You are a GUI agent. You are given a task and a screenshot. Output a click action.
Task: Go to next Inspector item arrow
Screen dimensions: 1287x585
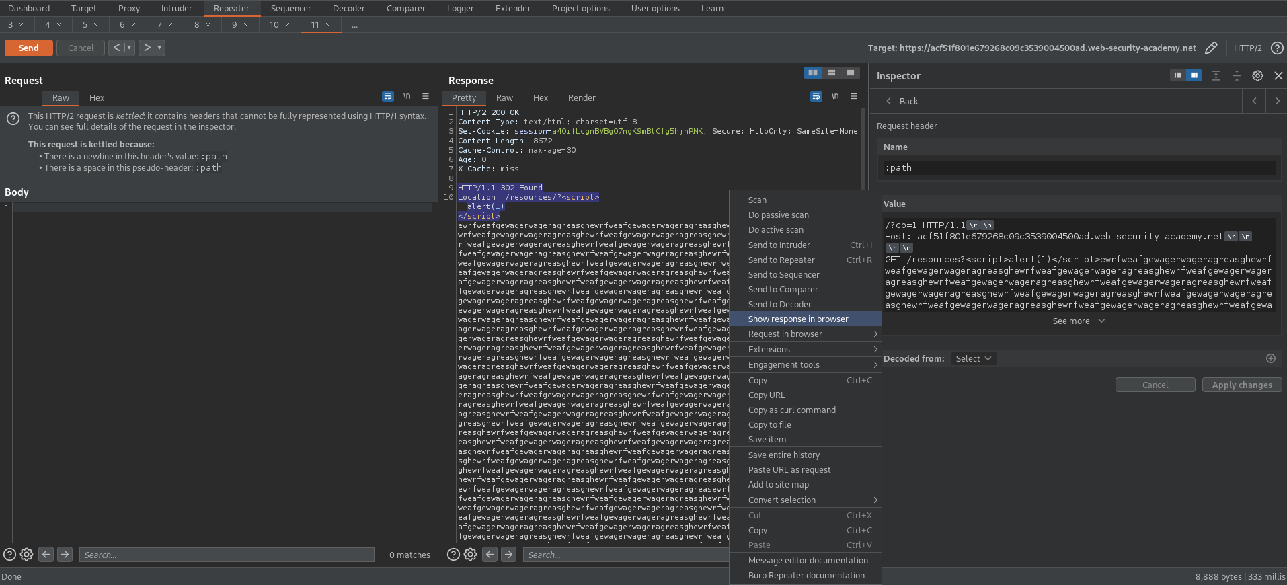(1277, 101)
